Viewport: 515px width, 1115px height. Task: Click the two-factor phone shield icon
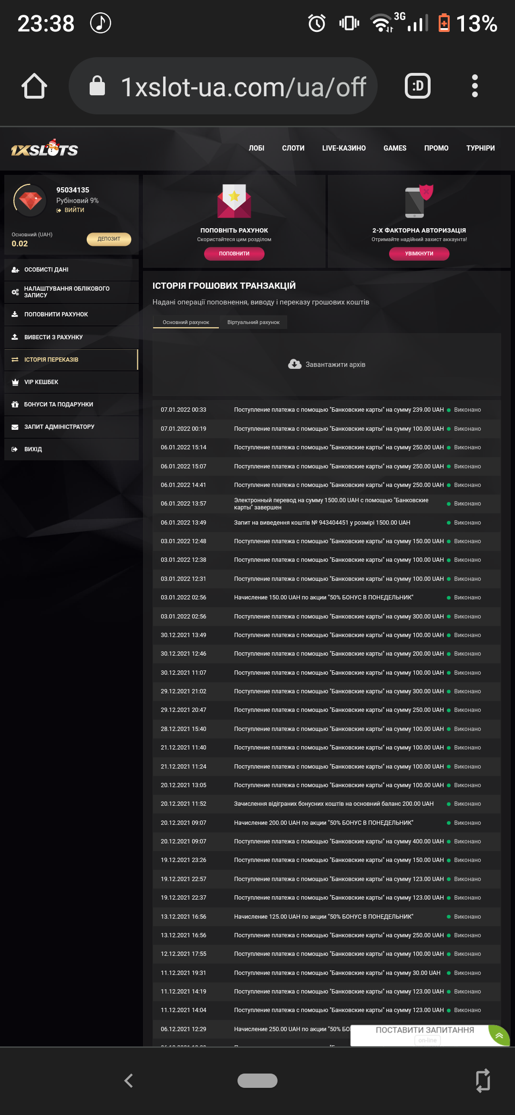tap(419, 201)
